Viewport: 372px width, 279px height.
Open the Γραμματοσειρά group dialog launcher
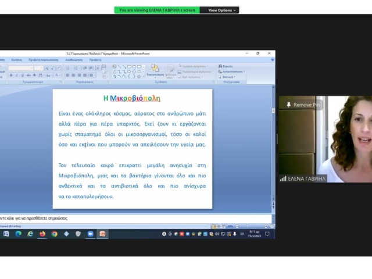pyautogui.click(x=60, y=82)
